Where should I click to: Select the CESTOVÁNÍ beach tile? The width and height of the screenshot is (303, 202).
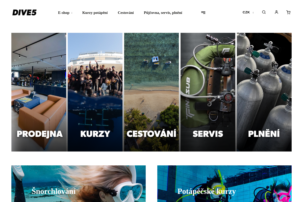pyautogui.click(x=151, y=92)
